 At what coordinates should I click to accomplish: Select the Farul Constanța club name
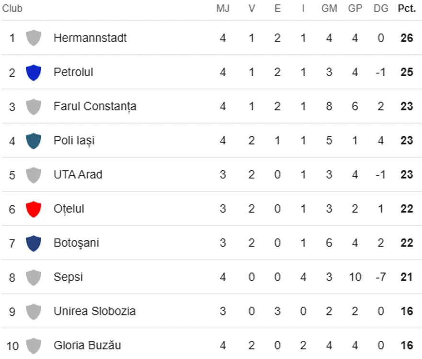[x=95, y=106]
